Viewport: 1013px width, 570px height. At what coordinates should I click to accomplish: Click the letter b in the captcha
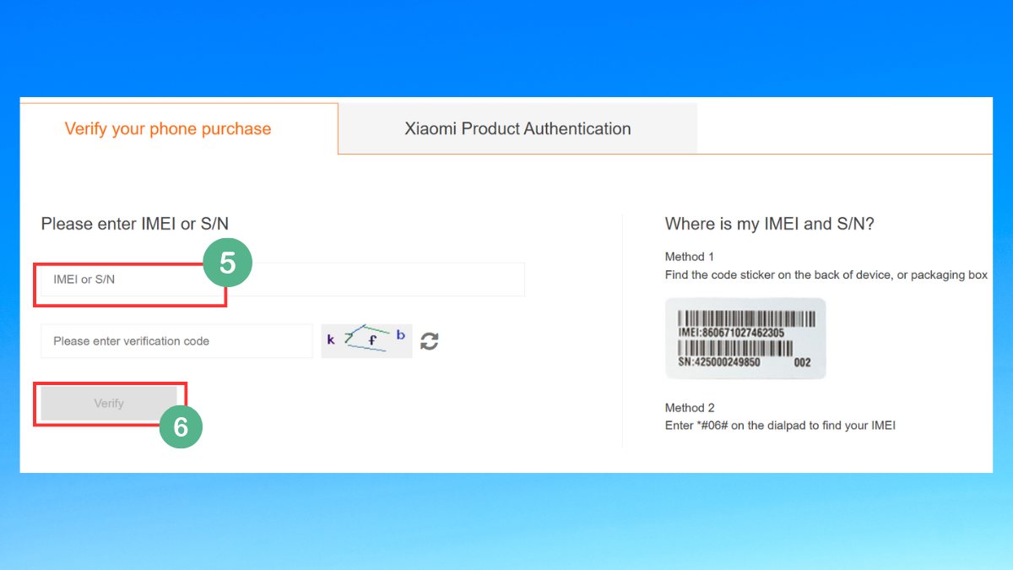pyautogui.click(x=400, y=335)
